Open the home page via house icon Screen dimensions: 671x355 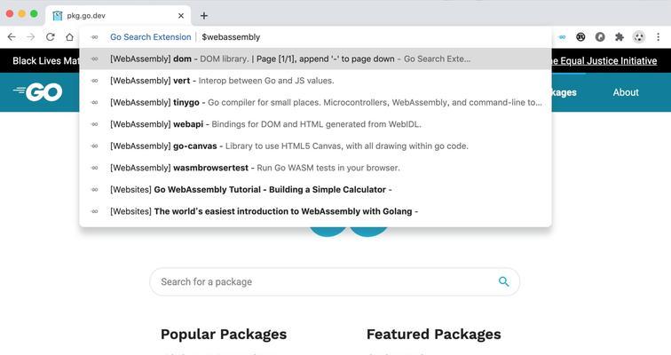(x=69, y=37)
